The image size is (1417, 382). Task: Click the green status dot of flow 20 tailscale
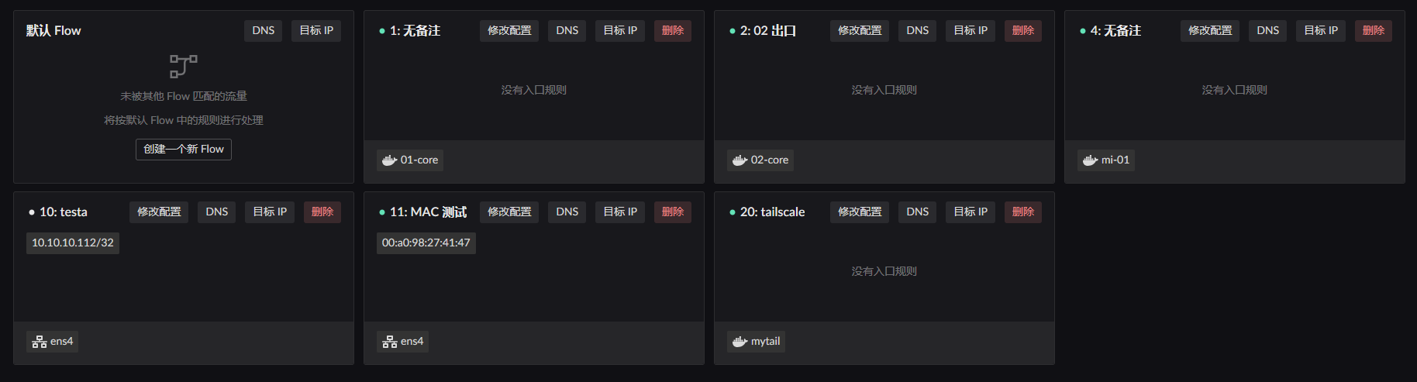click(x=733, y=212)
